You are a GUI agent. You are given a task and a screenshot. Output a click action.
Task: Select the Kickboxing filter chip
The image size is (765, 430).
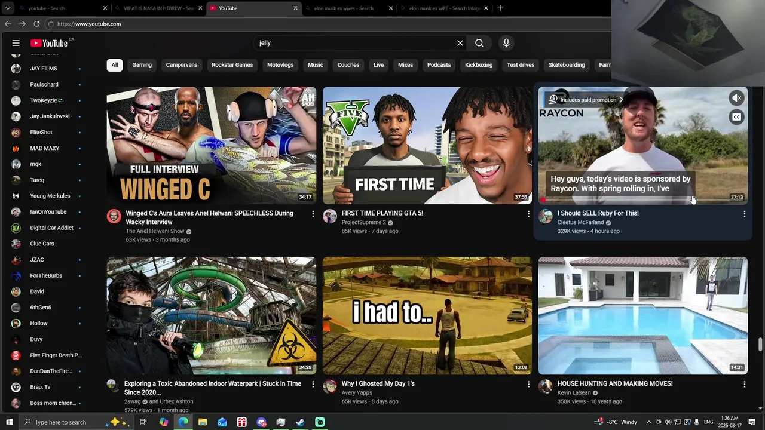point(479,65)
